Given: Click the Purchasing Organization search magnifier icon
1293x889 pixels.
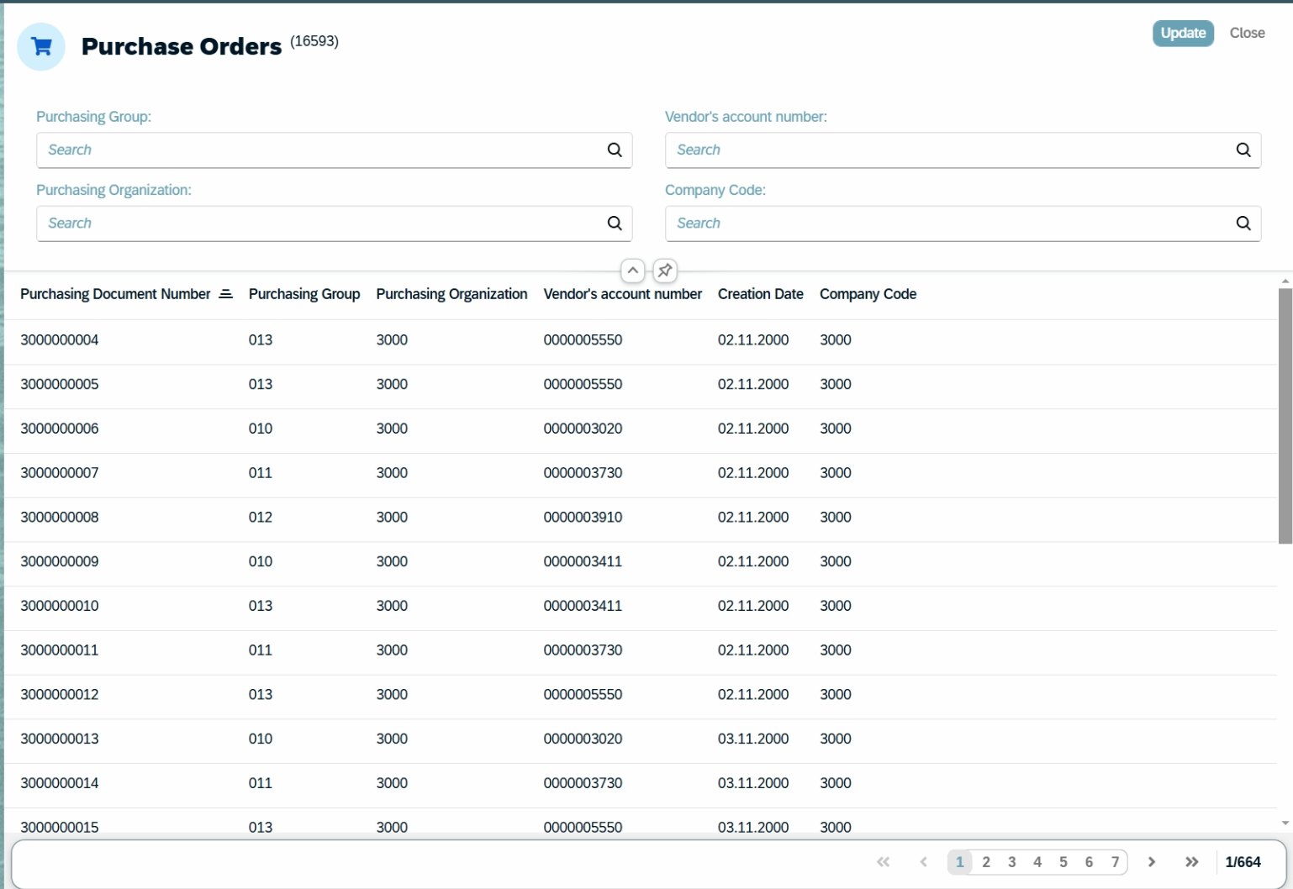Looking at the screenshot, I should coord(615,223).
